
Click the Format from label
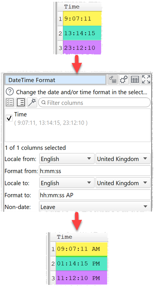(21, 171)
